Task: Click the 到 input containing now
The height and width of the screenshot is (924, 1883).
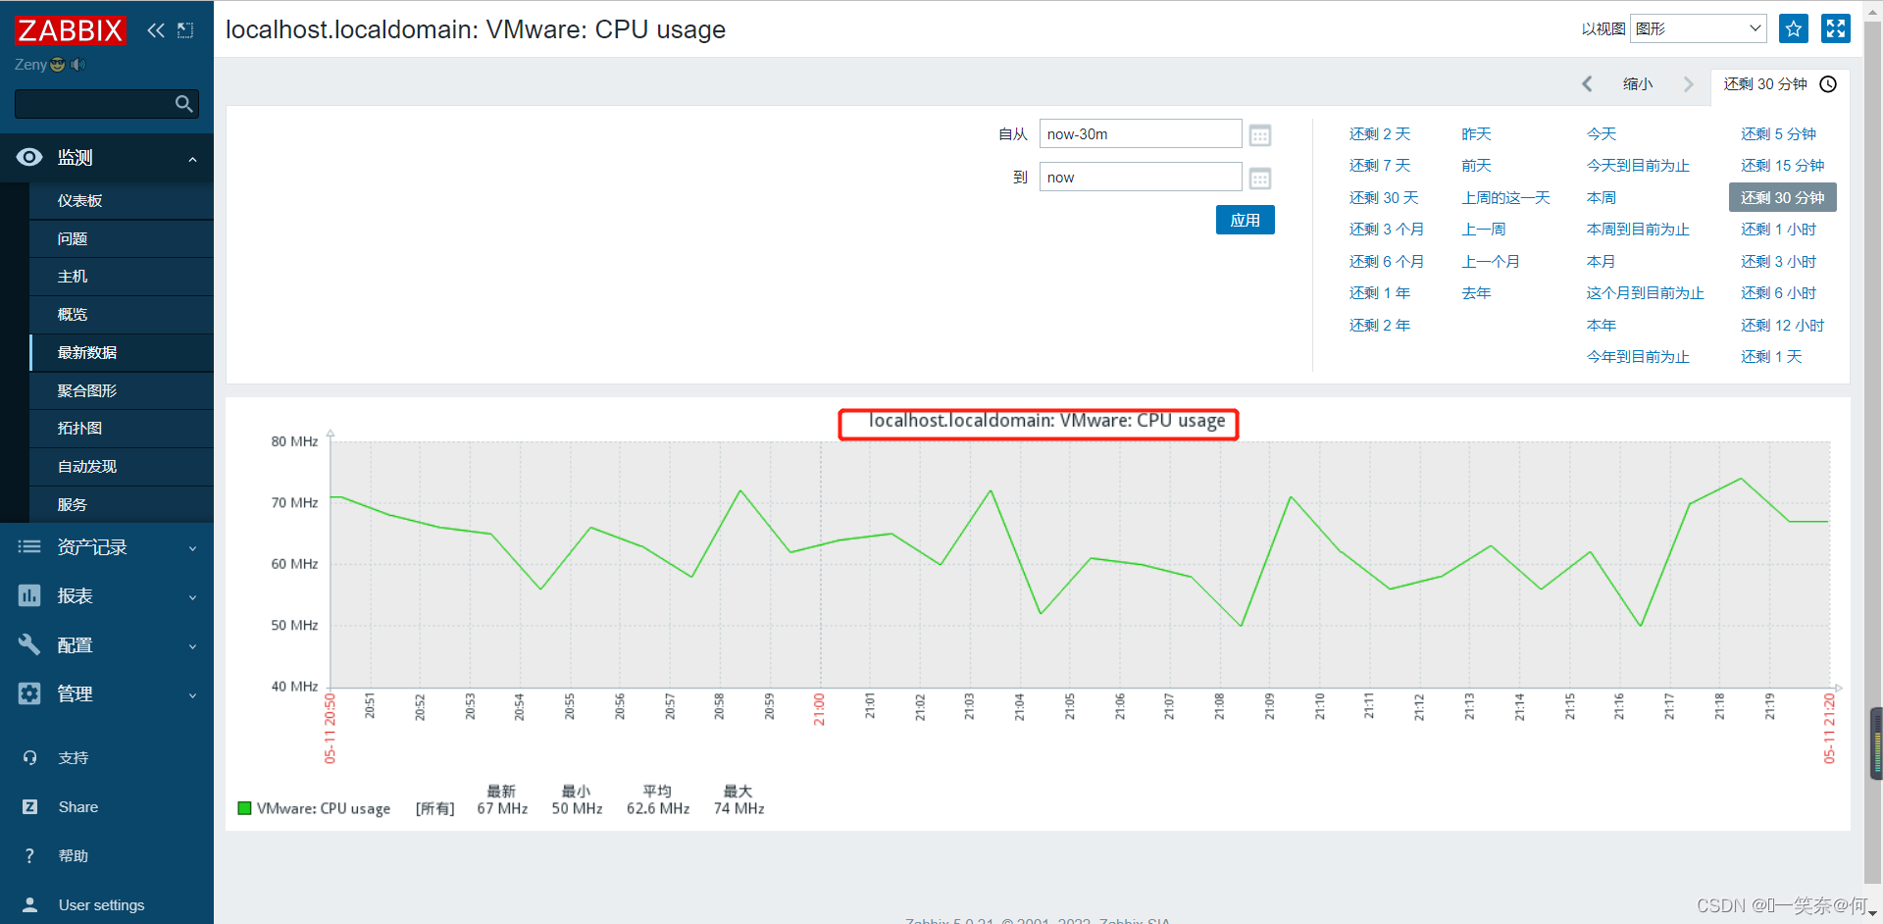Action: (x=1141, y=178)
